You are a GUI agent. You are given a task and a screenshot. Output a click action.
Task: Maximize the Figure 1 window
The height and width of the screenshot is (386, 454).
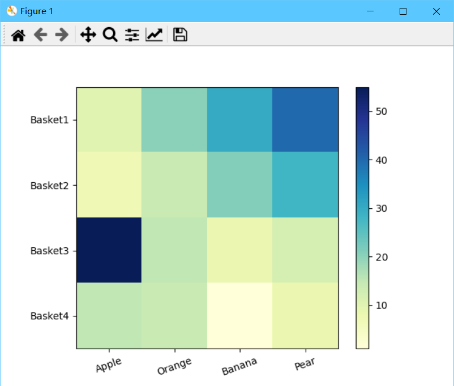(402, 11)
